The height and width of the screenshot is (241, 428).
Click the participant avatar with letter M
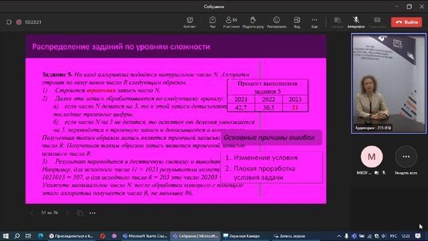click(372, 157)
